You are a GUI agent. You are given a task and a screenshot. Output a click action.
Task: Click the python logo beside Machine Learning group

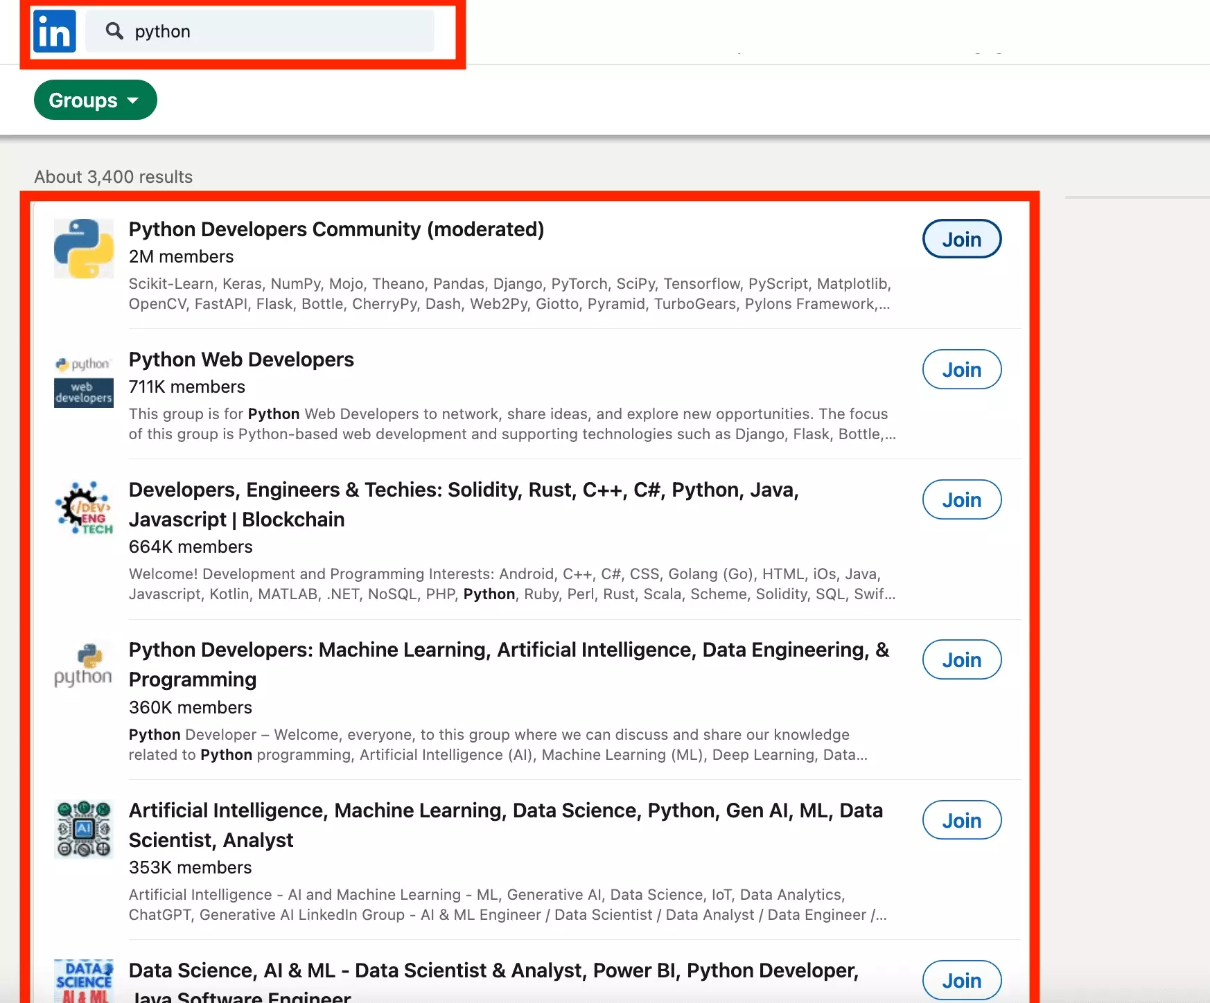(x=83, y=665)
